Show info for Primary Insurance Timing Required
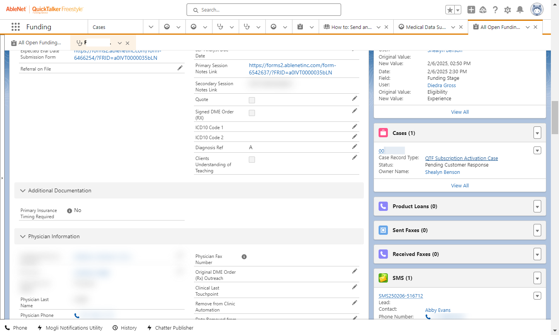Screen dimensions: 559x335 (70, 211)
